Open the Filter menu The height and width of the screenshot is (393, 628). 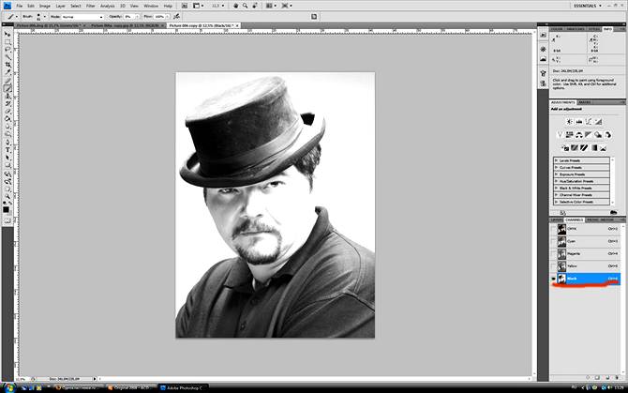click(x=91, y=6)
